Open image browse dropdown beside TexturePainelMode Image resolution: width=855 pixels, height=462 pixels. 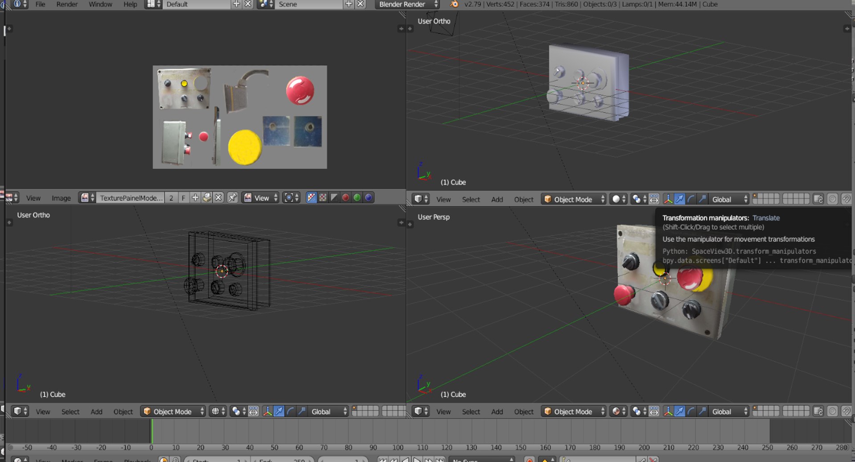(87, 198)
